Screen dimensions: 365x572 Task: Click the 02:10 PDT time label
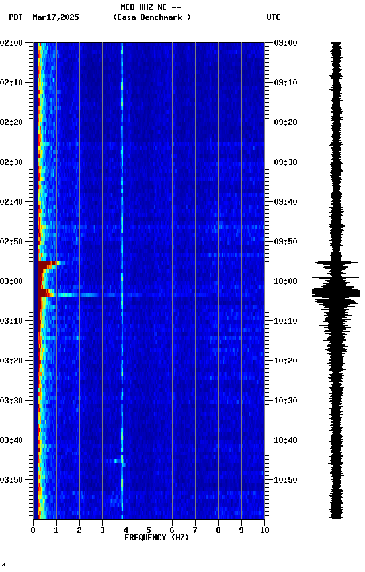point(11,83)
